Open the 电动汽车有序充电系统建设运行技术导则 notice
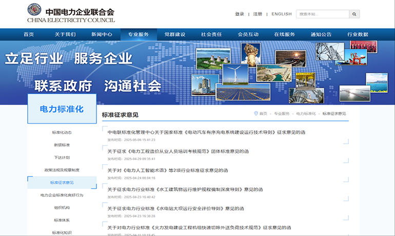This screenshot has height=236, width=395. tap(206, 132)
